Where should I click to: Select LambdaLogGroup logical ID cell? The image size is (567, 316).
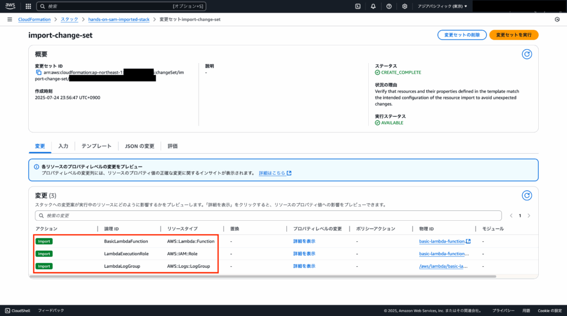click(x=122, y=266)
